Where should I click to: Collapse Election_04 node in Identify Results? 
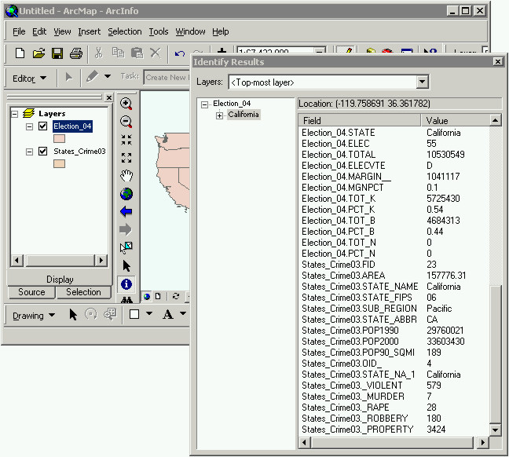[x=204, y=104]
